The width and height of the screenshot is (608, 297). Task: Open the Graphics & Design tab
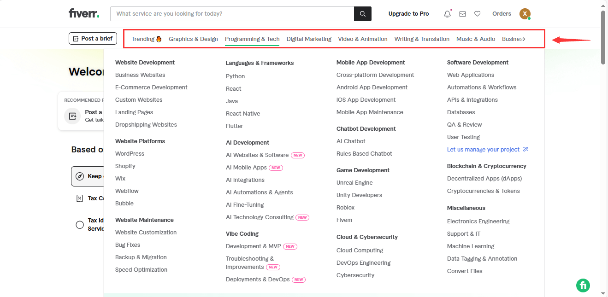click(193, 39)
